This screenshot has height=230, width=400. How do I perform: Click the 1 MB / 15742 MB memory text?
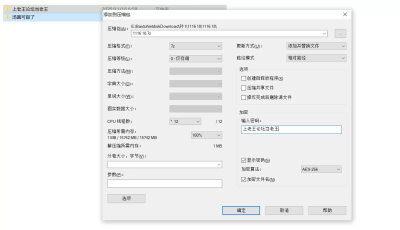132,137
